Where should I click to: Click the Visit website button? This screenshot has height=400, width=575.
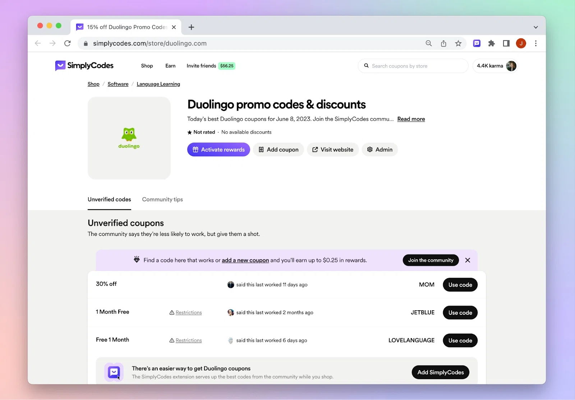click(333, 150)
